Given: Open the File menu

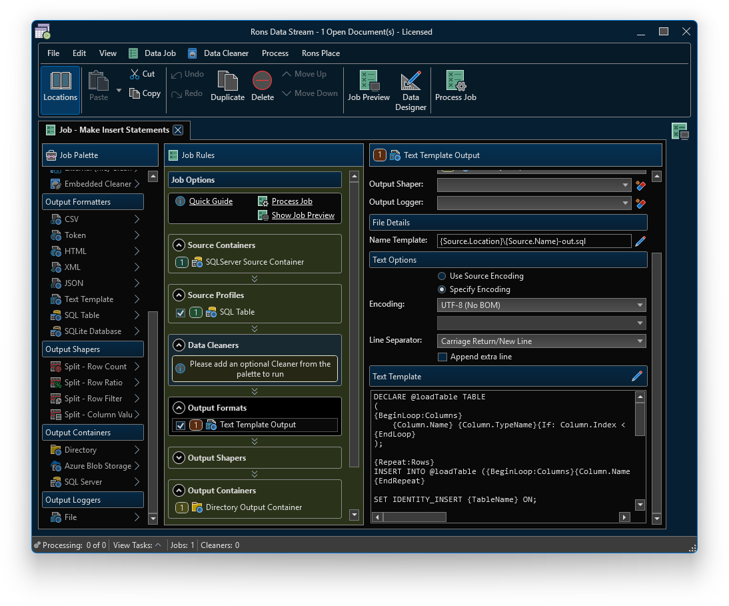Looking at the screenshot, I should pos(53,53).
